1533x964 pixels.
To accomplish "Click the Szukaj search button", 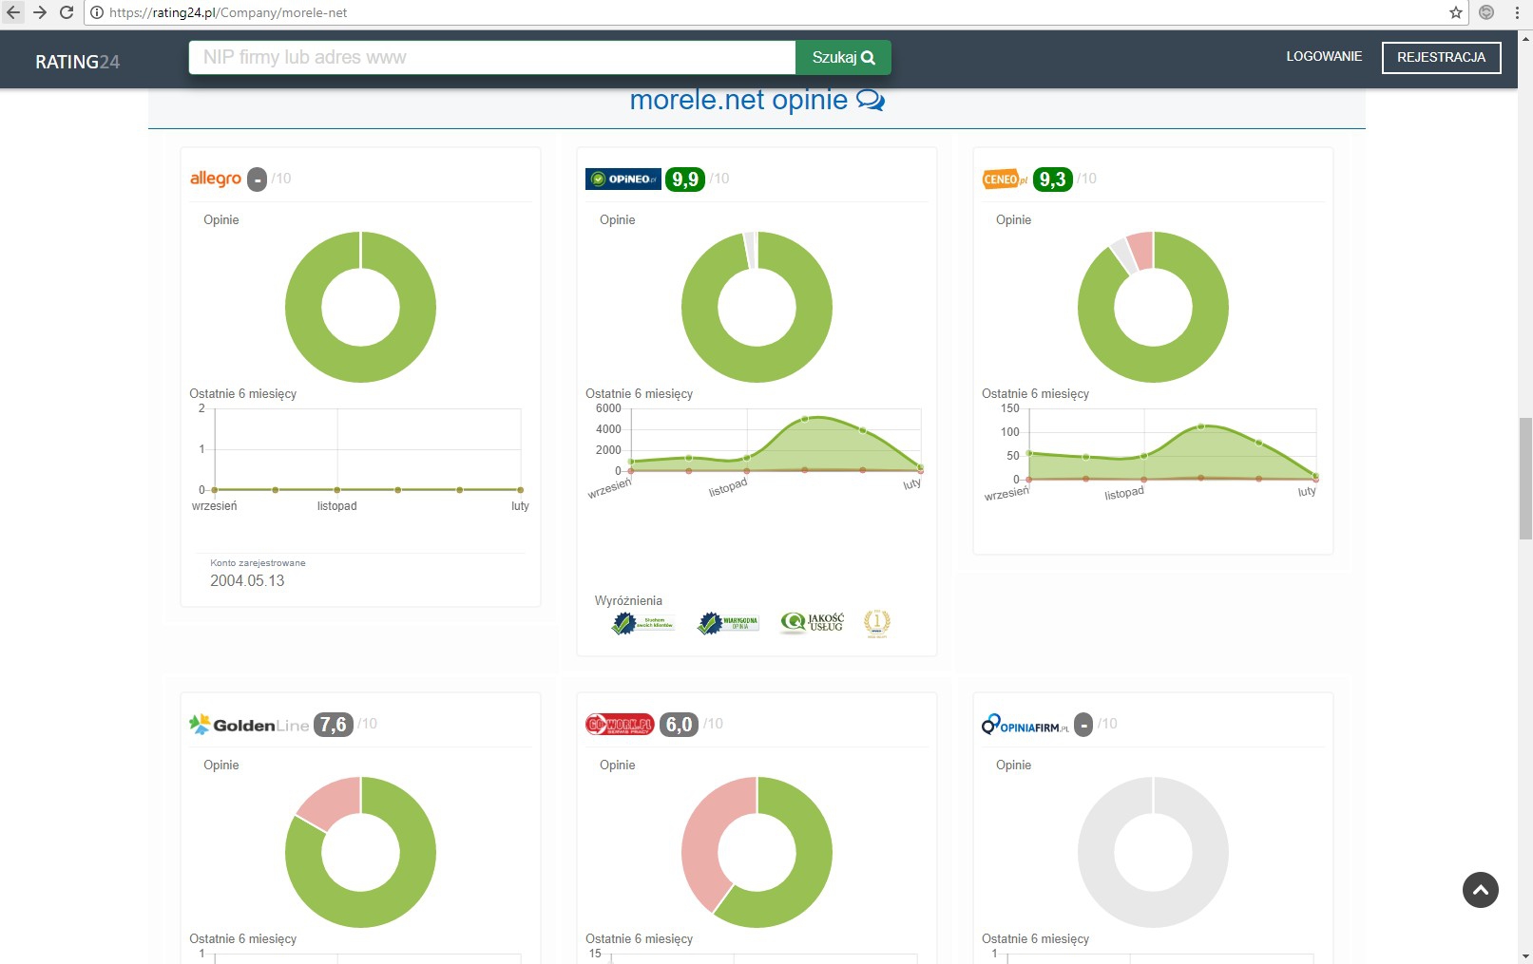I will [x=843, y=57].
